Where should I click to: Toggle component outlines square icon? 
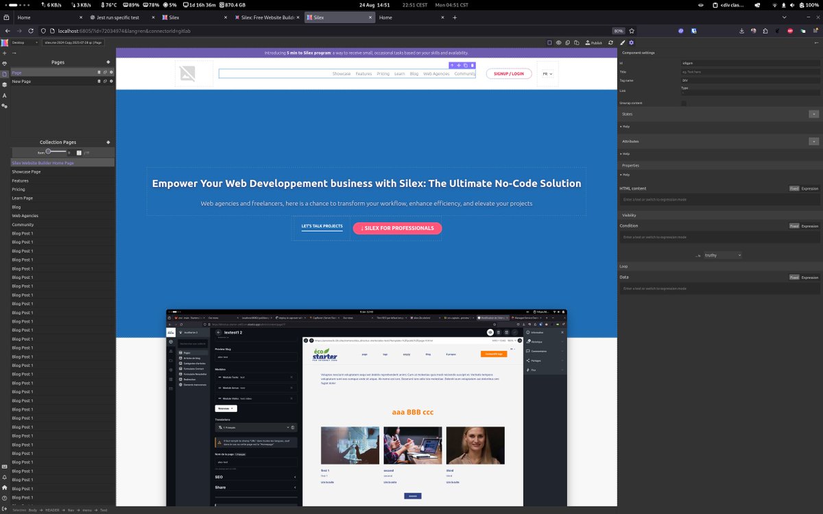tap(549, 42)
